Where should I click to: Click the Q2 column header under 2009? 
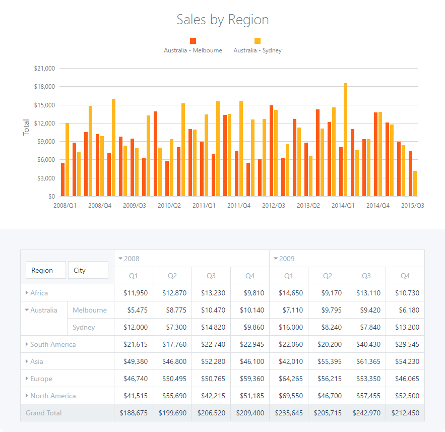328,276
